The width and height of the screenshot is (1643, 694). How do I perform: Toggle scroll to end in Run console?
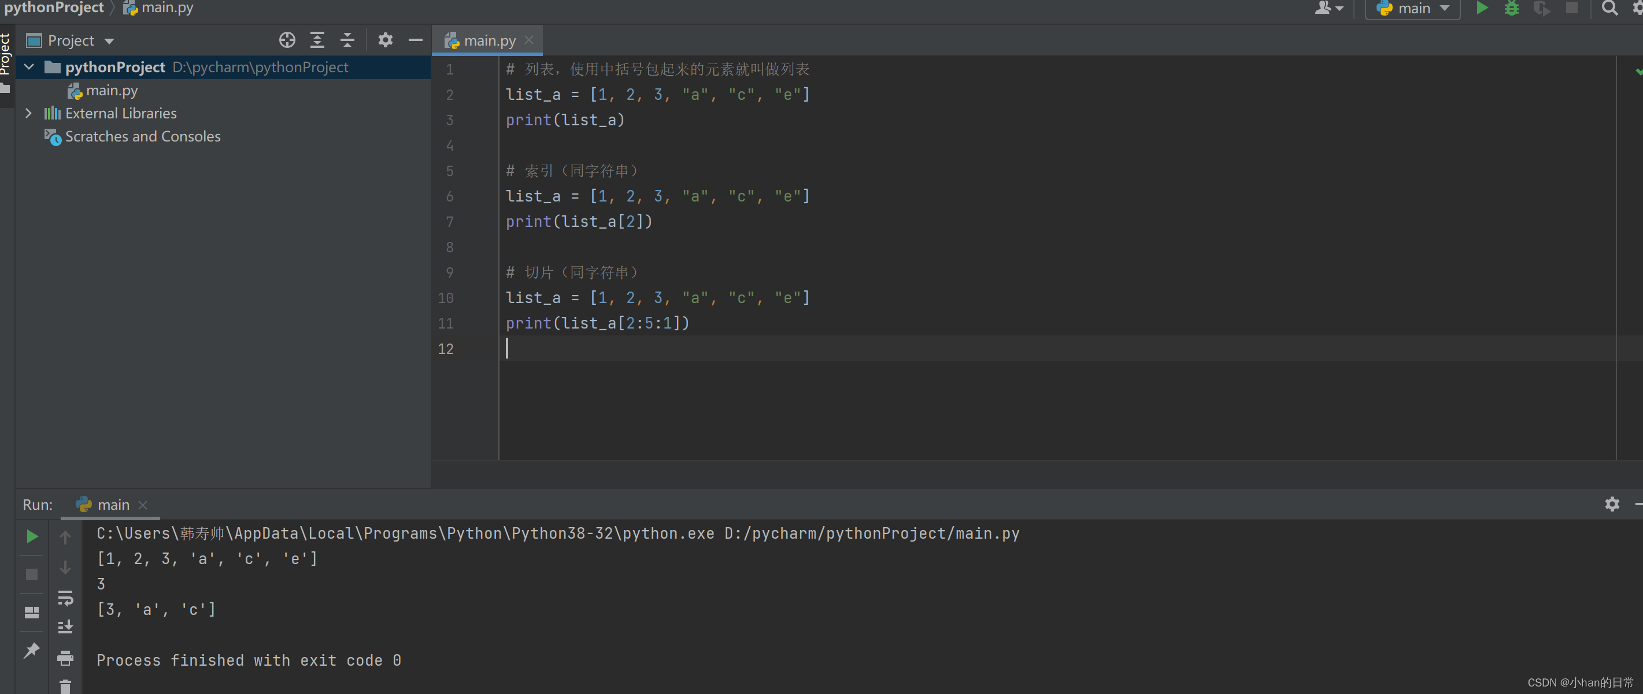65,627
